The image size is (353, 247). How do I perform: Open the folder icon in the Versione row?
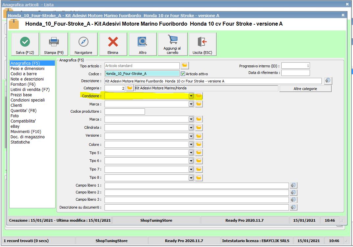(x=199, y=136)
